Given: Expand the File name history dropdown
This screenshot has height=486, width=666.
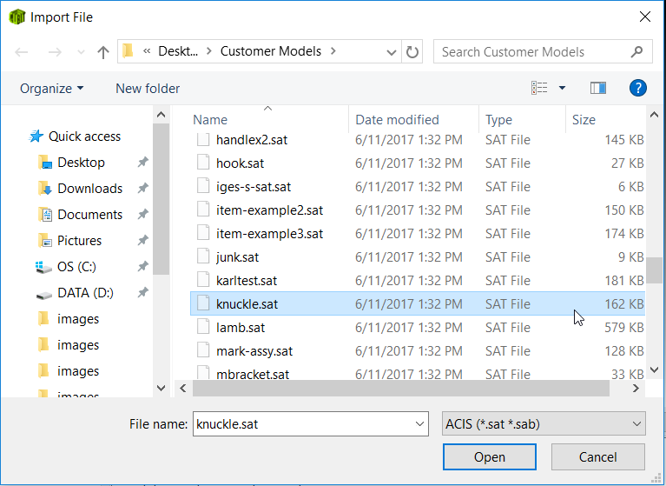Looking at the screenshot, I should tap(420, 424).
